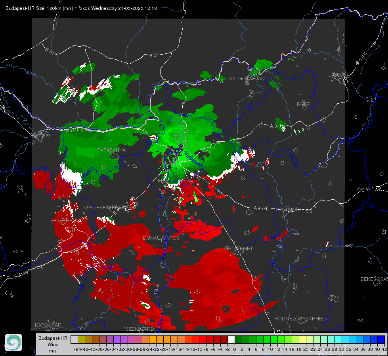Image resolution: width=388 pixels, height=356 pixels.
Task: Pick the dark green swatch right of 0
Action: point(238,340)
